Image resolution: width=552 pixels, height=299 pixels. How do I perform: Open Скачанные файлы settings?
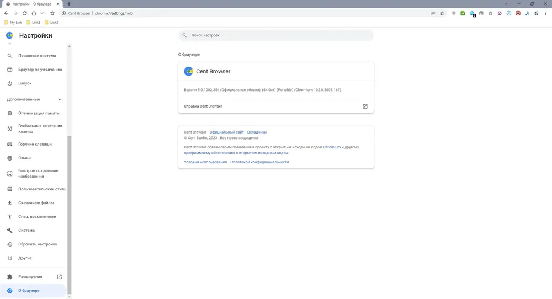[x=34, y=203]
